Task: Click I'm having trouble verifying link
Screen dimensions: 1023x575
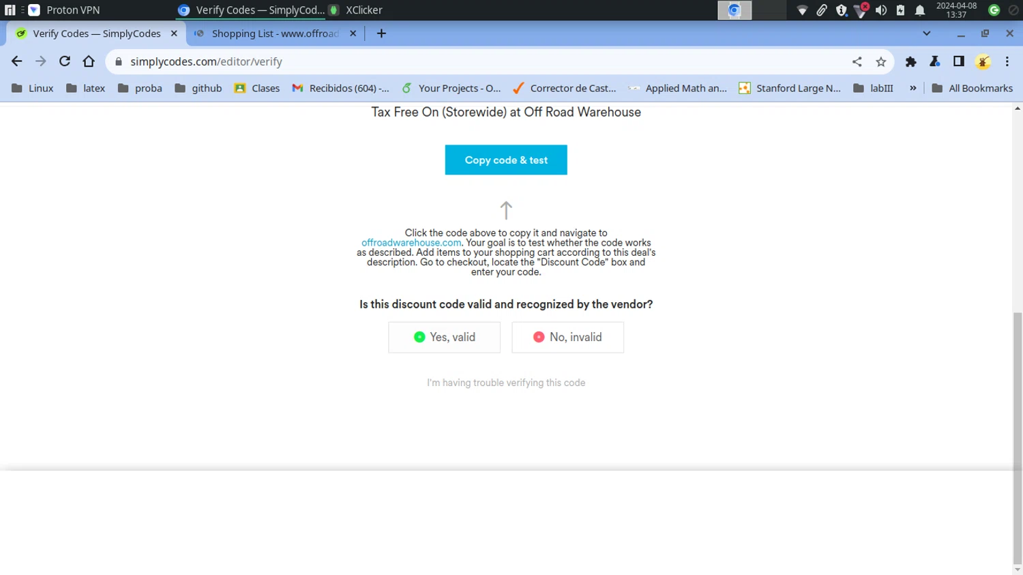Action: click(506, 383)
